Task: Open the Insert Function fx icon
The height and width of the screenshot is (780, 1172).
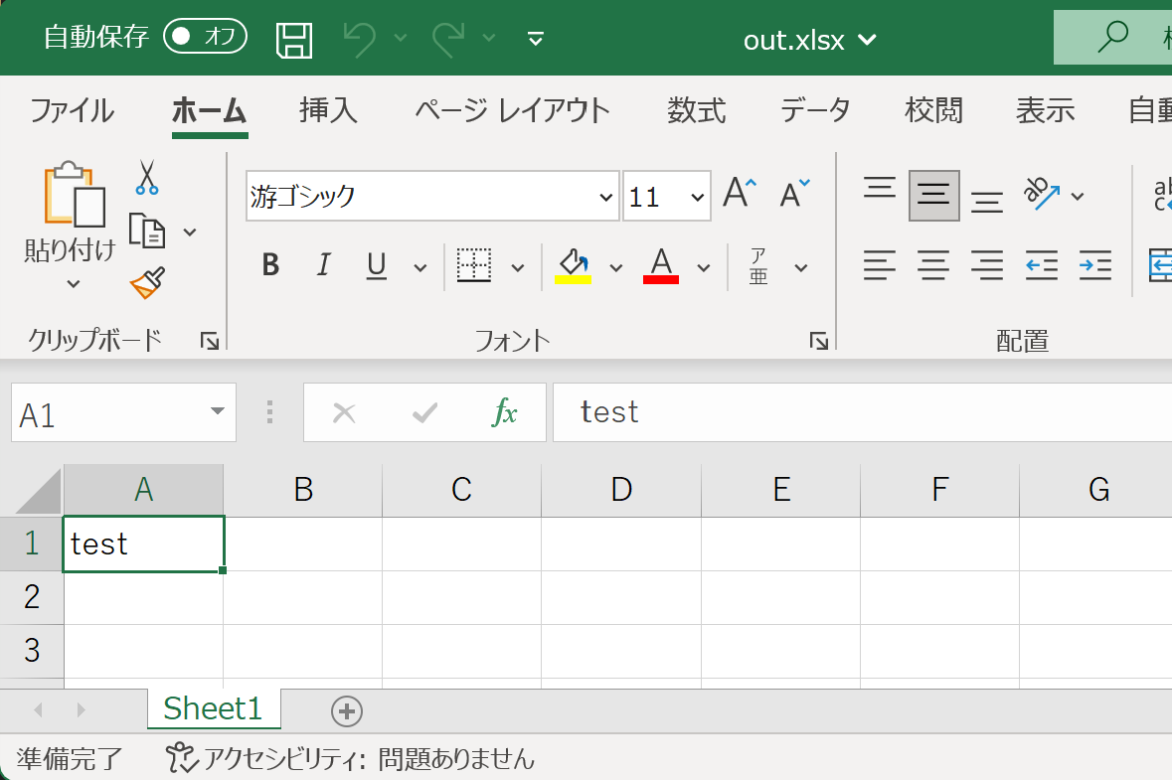Action: coord(507,410)
